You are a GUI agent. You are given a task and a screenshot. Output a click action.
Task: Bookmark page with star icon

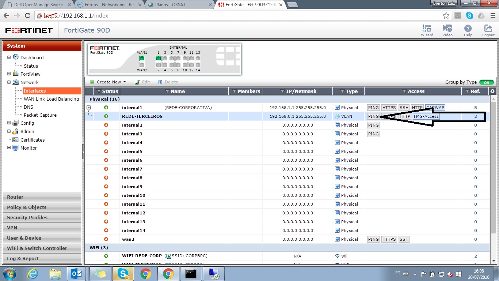[x=446, y=16]
